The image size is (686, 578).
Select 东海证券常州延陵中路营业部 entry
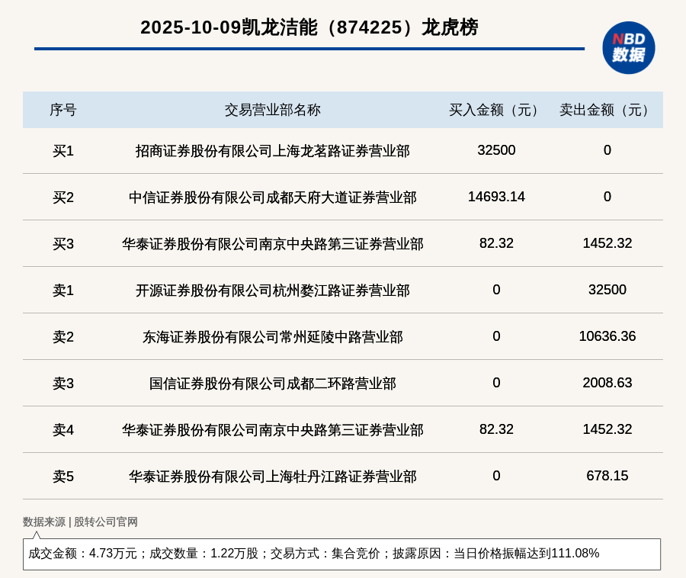pyautogui.click(x=272, y=337)
